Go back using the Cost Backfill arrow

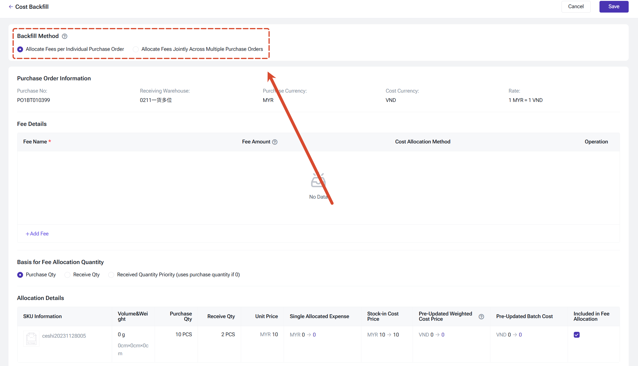tap(11, 7)
